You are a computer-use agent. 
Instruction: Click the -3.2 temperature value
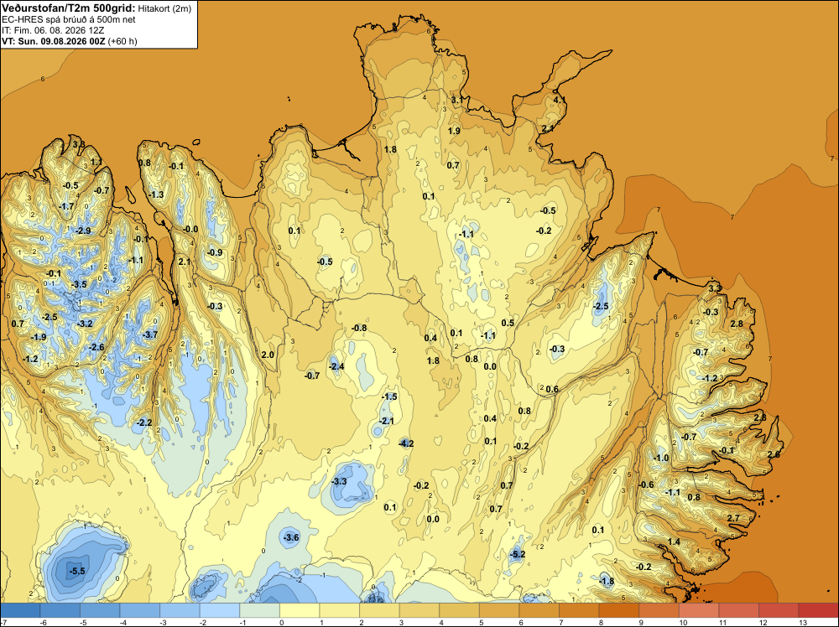coord(85,324)
